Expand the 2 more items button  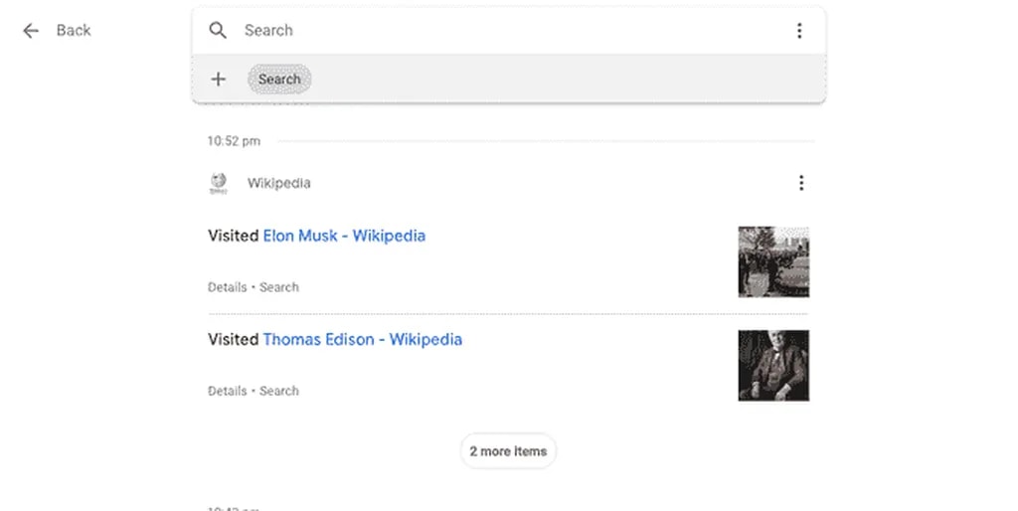pos(508,451)
